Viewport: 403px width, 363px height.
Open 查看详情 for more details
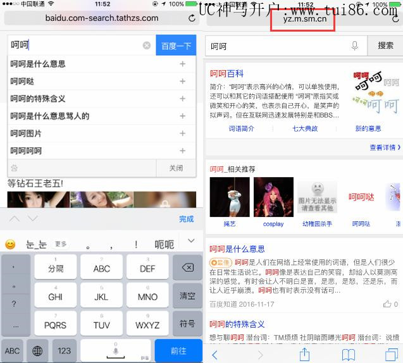[x=385, y=147]
